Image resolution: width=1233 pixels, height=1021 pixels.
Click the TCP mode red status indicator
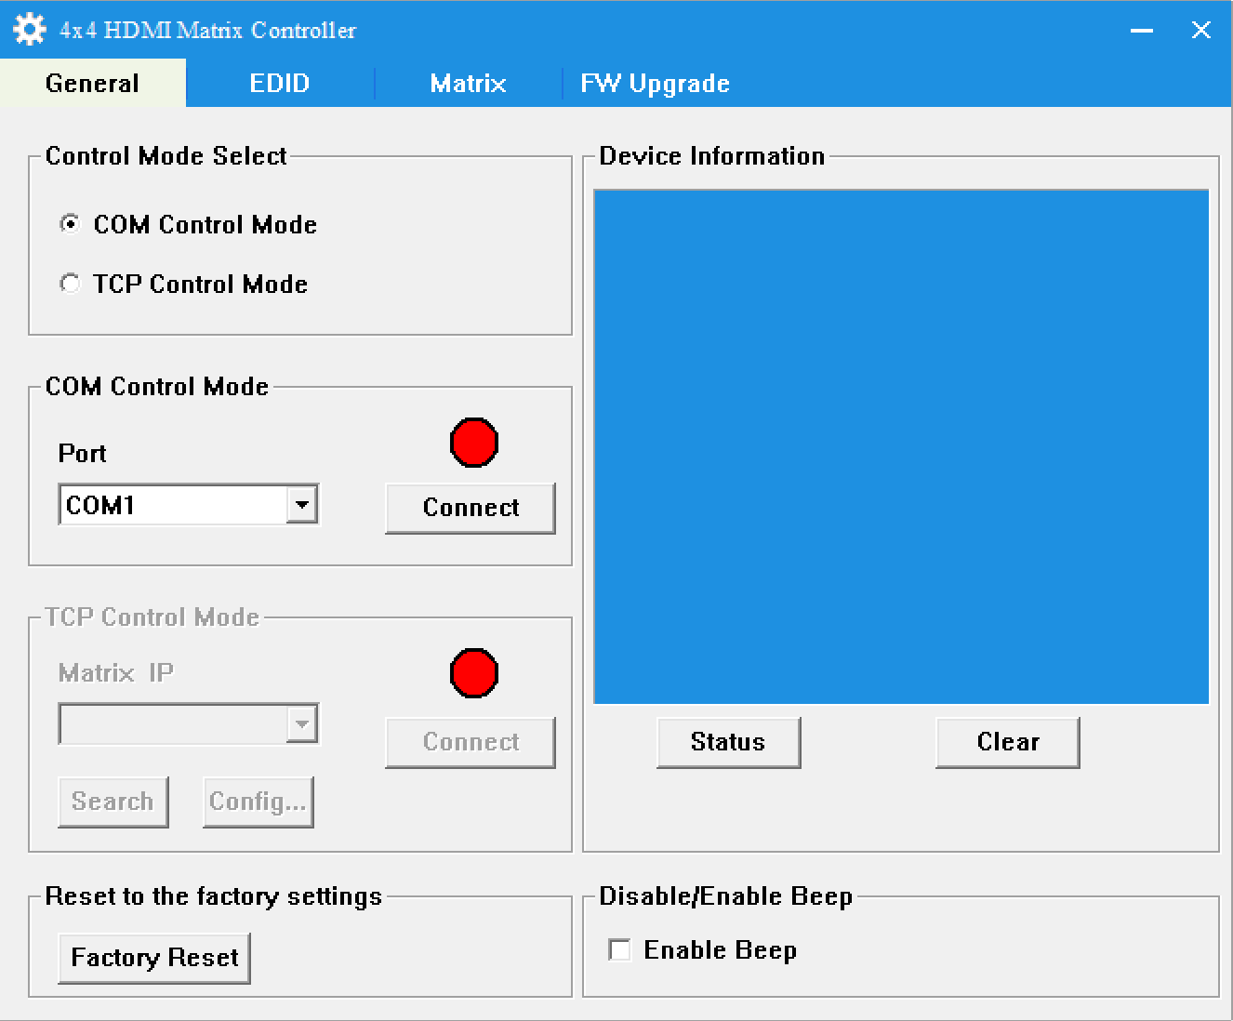474,673
